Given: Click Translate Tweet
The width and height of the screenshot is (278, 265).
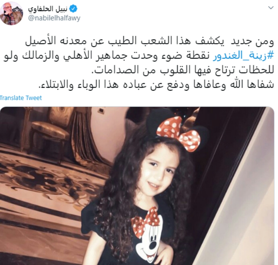Looking at the screenshot, I should click(x=21, y=98).
